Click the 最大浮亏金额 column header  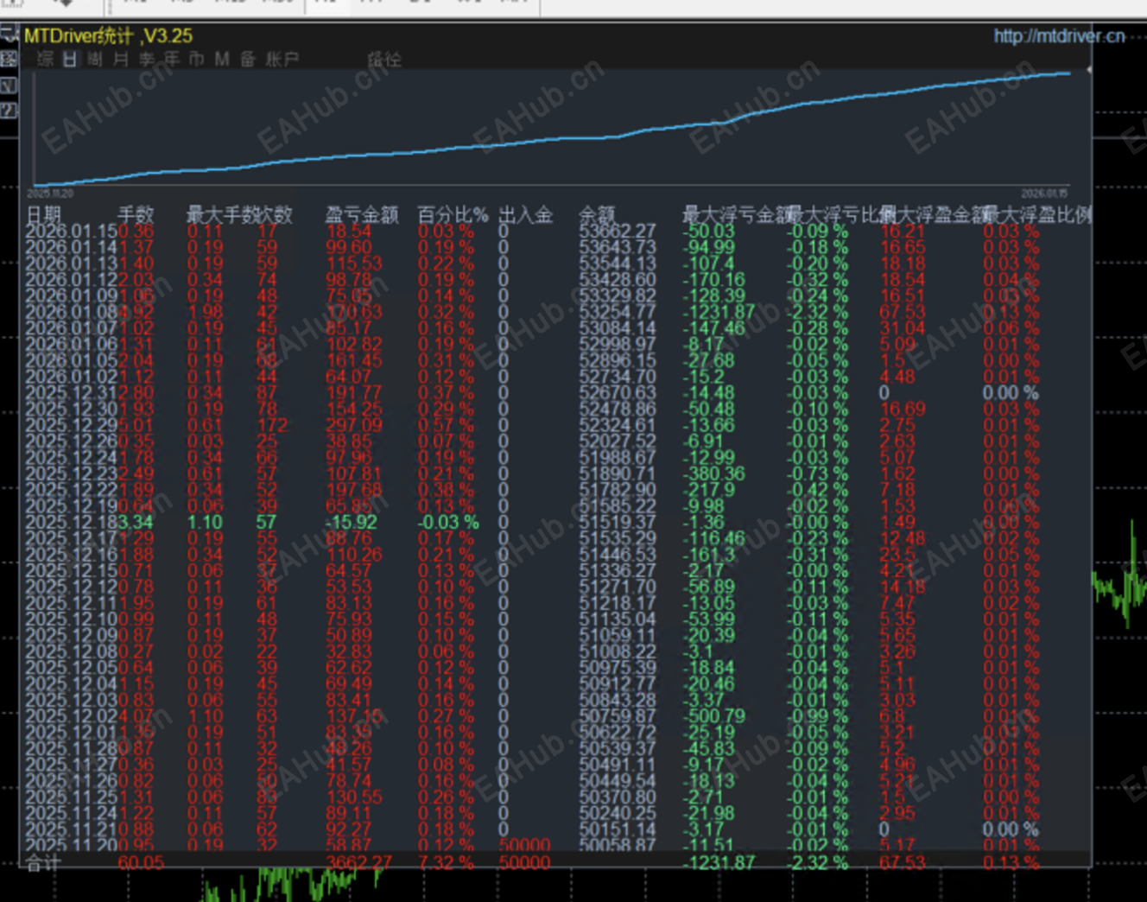pos(736,214)
